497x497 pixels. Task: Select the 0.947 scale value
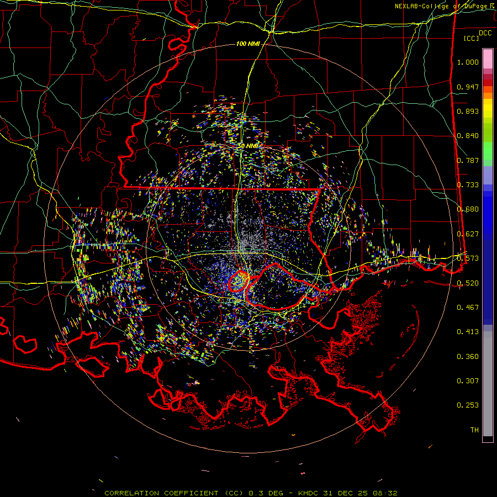coord(468,87)
